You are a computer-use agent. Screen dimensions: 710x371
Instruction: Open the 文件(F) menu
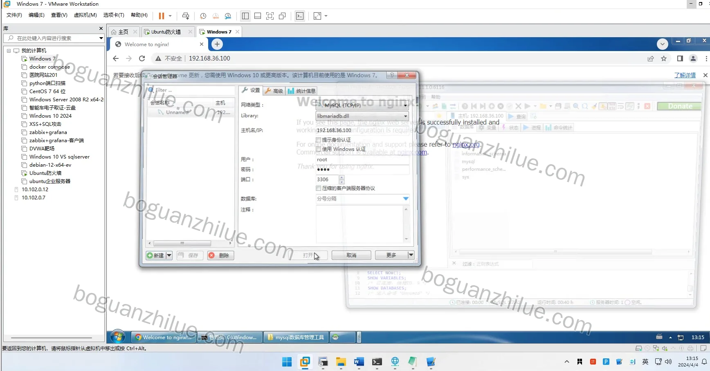pos(14,15)
